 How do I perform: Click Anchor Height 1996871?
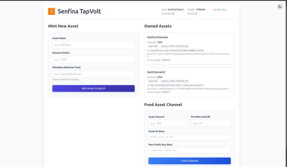pyautogui.click(x=158, y=92)
